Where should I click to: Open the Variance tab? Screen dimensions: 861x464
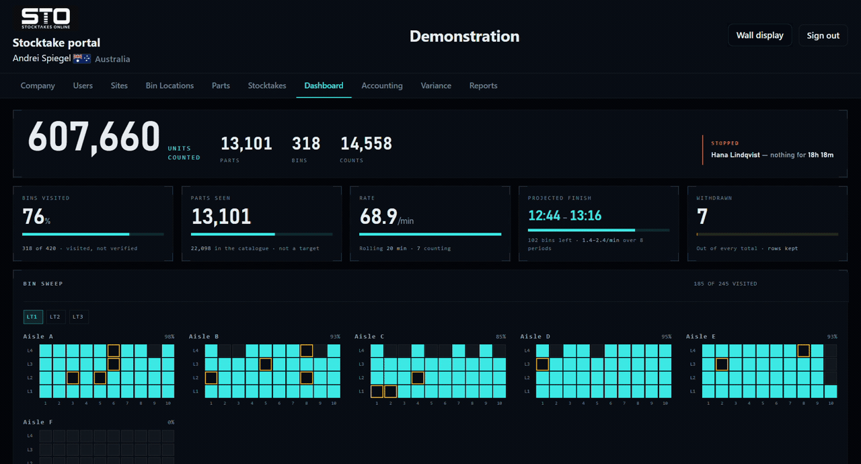[x=436, y=85]
